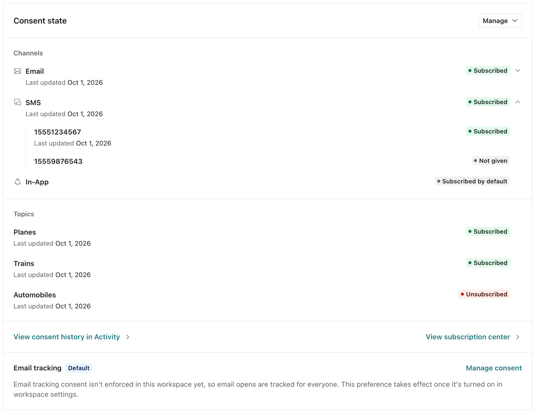Click the Manage consent link
This screenshot has width=535, height=413.
pos(494,368)
